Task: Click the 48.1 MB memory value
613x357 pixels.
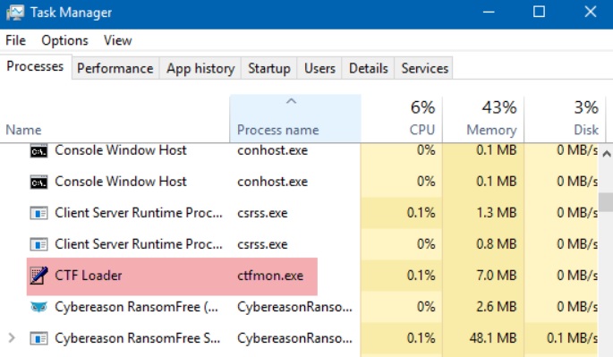Action: tap(492, 338)
